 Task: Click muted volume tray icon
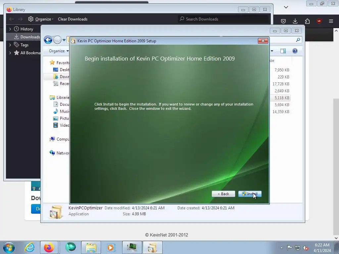point(306,248)
